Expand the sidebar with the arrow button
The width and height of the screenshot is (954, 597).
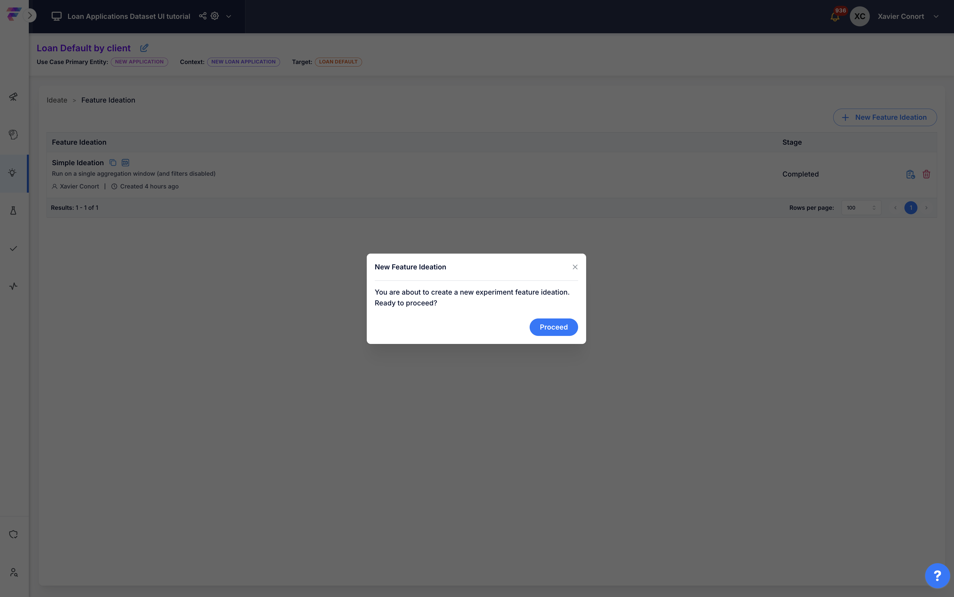click(30, 16)
